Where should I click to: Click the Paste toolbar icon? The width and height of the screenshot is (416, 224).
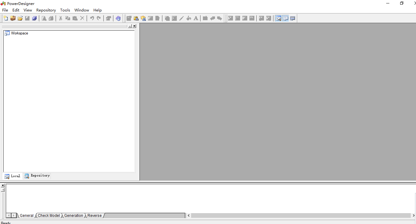point(75,18)
